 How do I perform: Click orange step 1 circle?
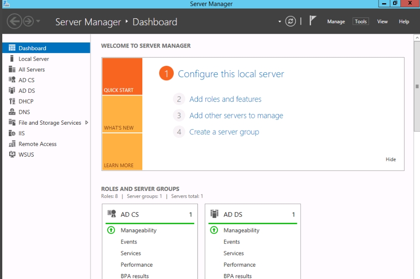[x=166, y=73]
